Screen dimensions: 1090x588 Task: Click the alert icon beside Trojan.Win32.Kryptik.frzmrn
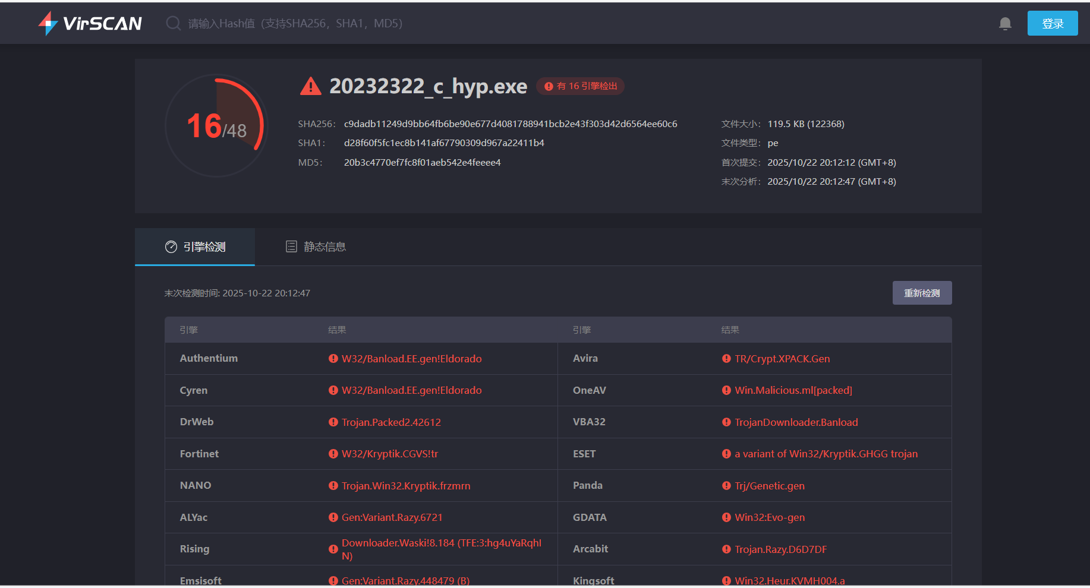tap(333, 486)
